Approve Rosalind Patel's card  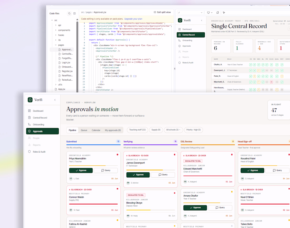(x=252, y=170)
